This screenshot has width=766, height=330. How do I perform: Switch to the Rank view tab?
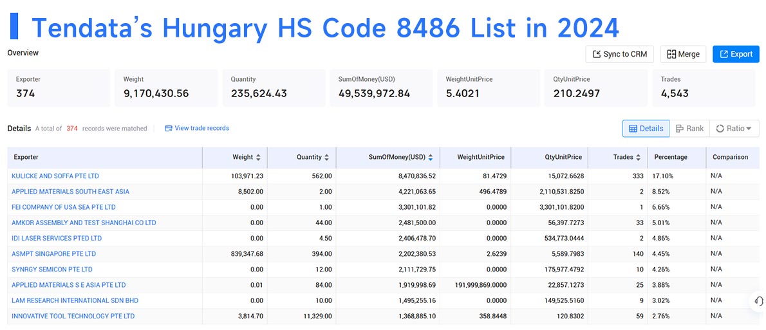pyautogui.click(x=689, y=129)
